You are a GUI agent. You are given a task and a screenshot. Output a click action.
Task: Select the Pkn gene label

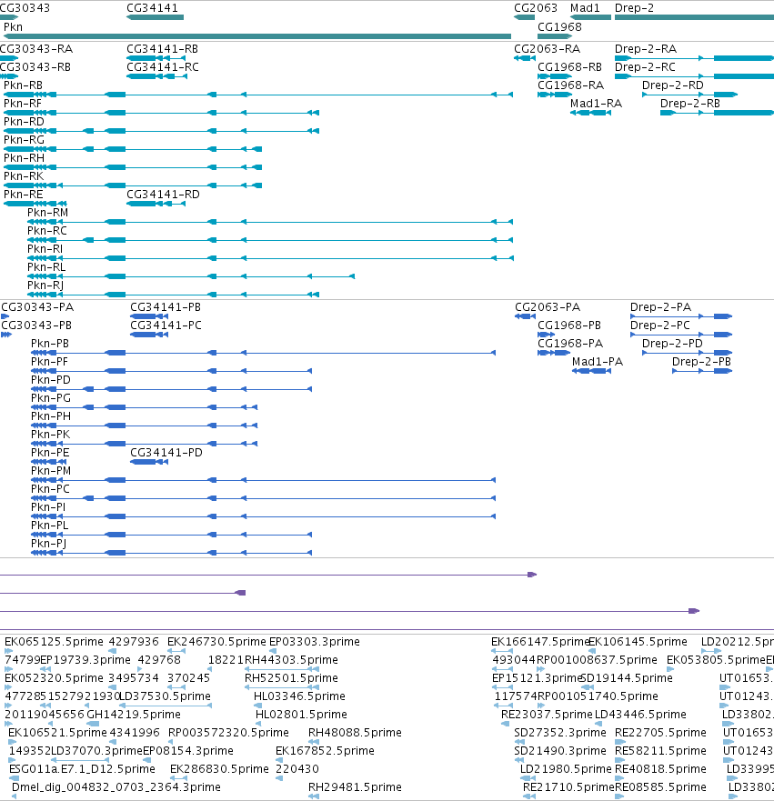(x=14, y=26)
